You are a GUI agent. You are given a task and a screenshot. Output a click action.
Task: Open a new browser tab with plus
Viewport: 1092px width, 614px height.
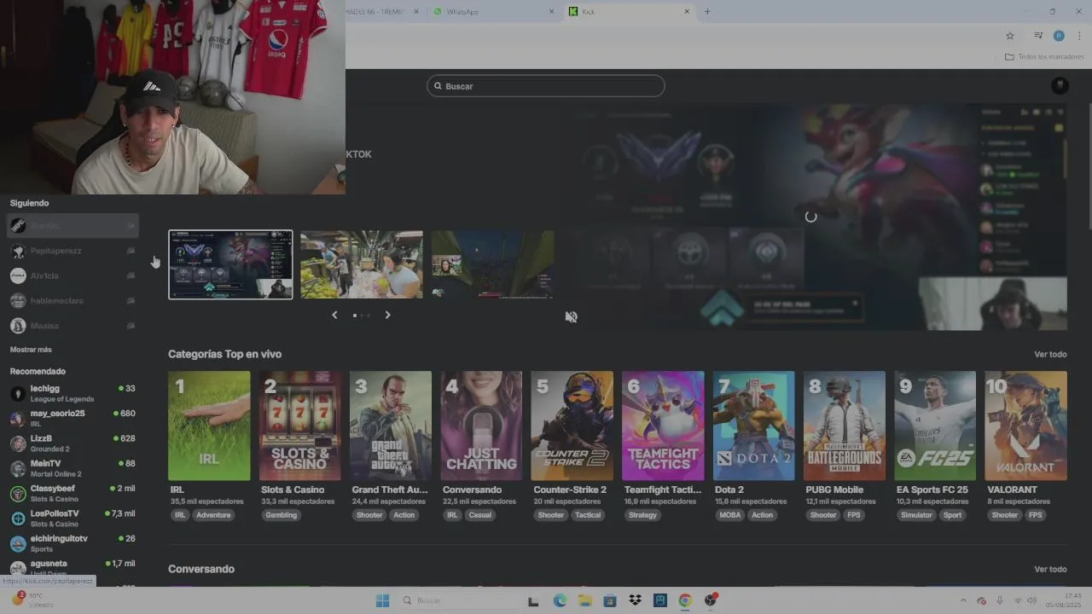(707, 11)
